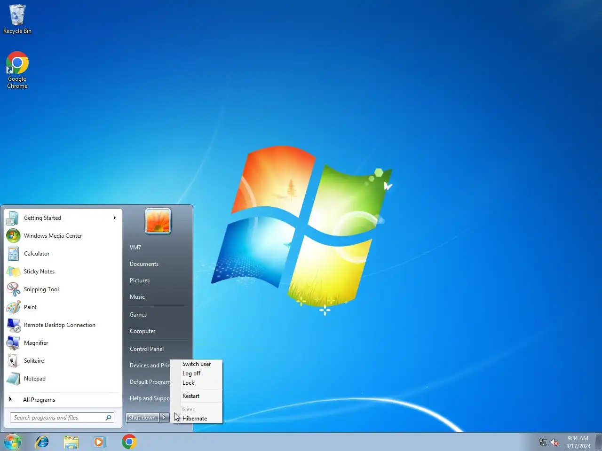
Task: Click the search magnifier icon in Start menu
Action: point(109,418)
